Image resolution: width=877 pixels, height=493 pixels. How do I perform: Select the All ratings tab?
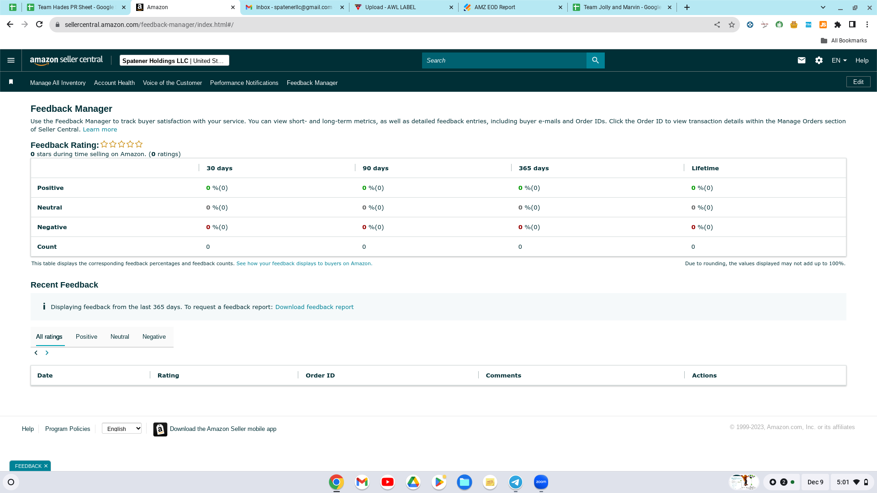click(x=49, y=337)
